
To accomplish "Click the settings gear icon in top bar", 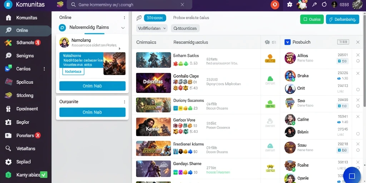I will 290,4.
